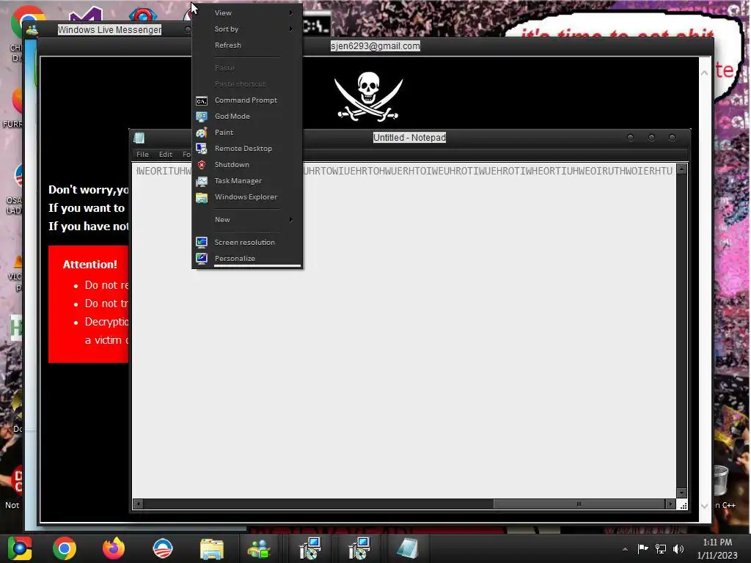The width and height of the screenshot is (751, 563).
Task: Choose Shutdown in the context menu
Action: (x=232, y=165)
